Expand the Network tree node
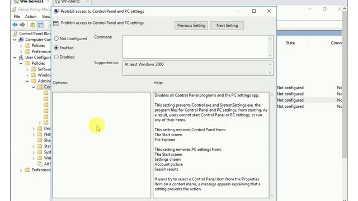This screenshot has height=201, width=358. click(34, 135)
